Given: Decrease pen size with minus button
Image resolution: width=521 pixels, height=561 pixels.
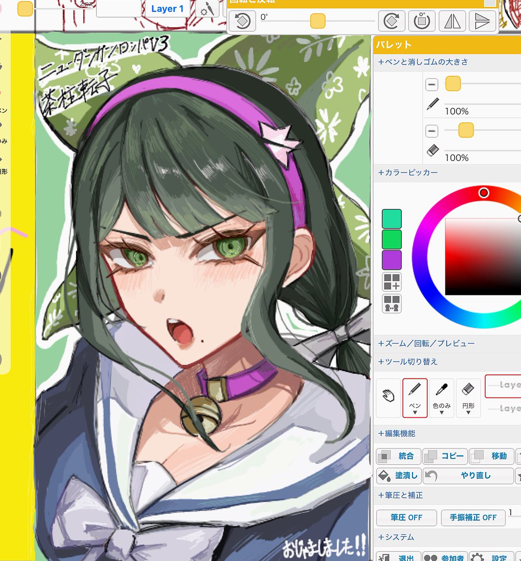Looking at the screenshot, I should tap(432, 85).
